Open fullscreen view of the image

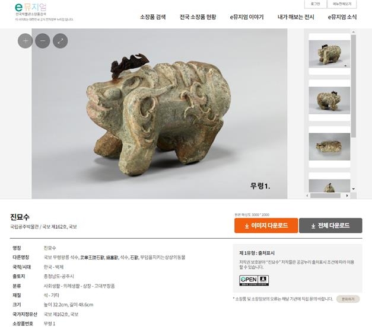[x=61, y=41]
